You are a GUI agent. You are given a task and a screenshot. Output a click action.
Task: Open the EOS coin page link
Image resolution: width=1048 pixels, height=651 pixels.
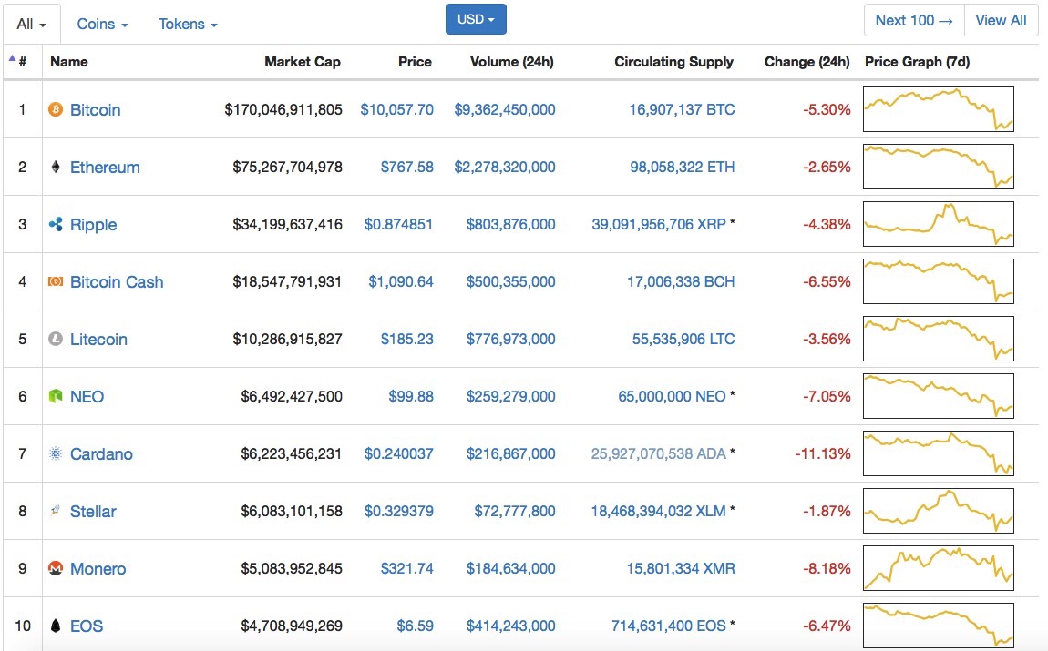coord(87,626)
